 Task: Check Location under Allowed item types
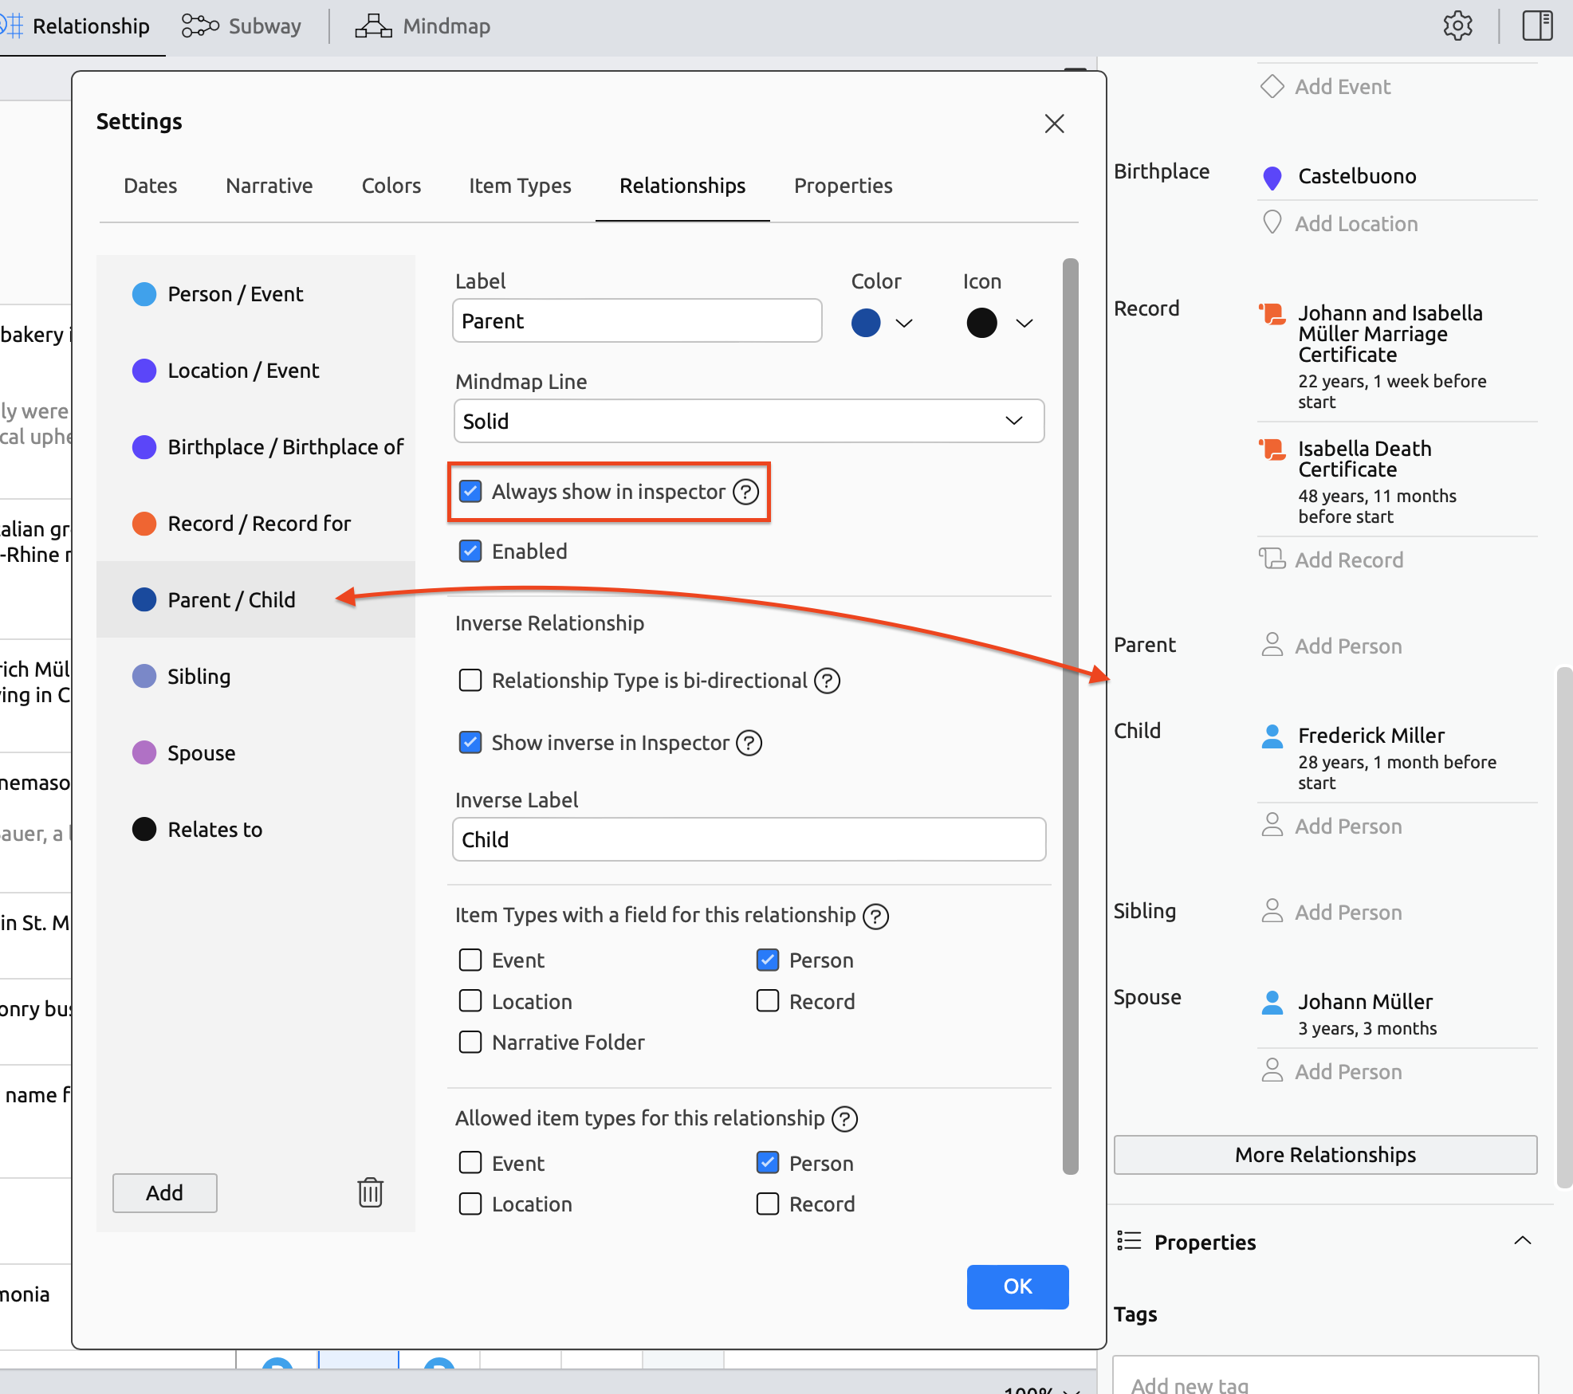[470, 1204]
